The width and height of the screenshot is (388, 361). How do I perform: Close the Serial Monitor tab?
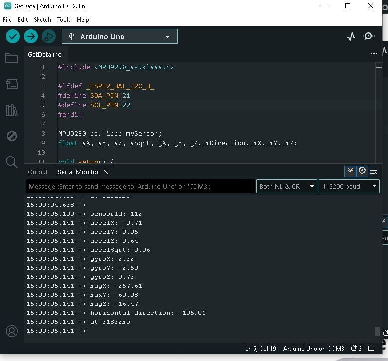pos(106,172)
